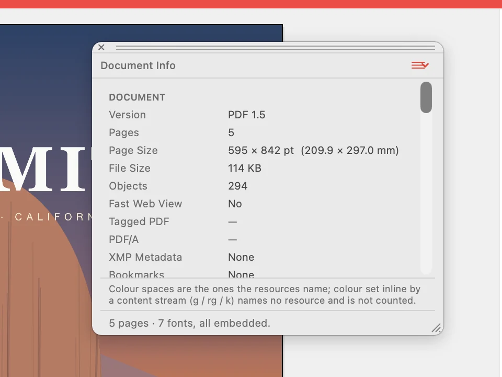Select the value (209.9 × 297.0 mm)
Screen dimensions: 502x377
350,150
